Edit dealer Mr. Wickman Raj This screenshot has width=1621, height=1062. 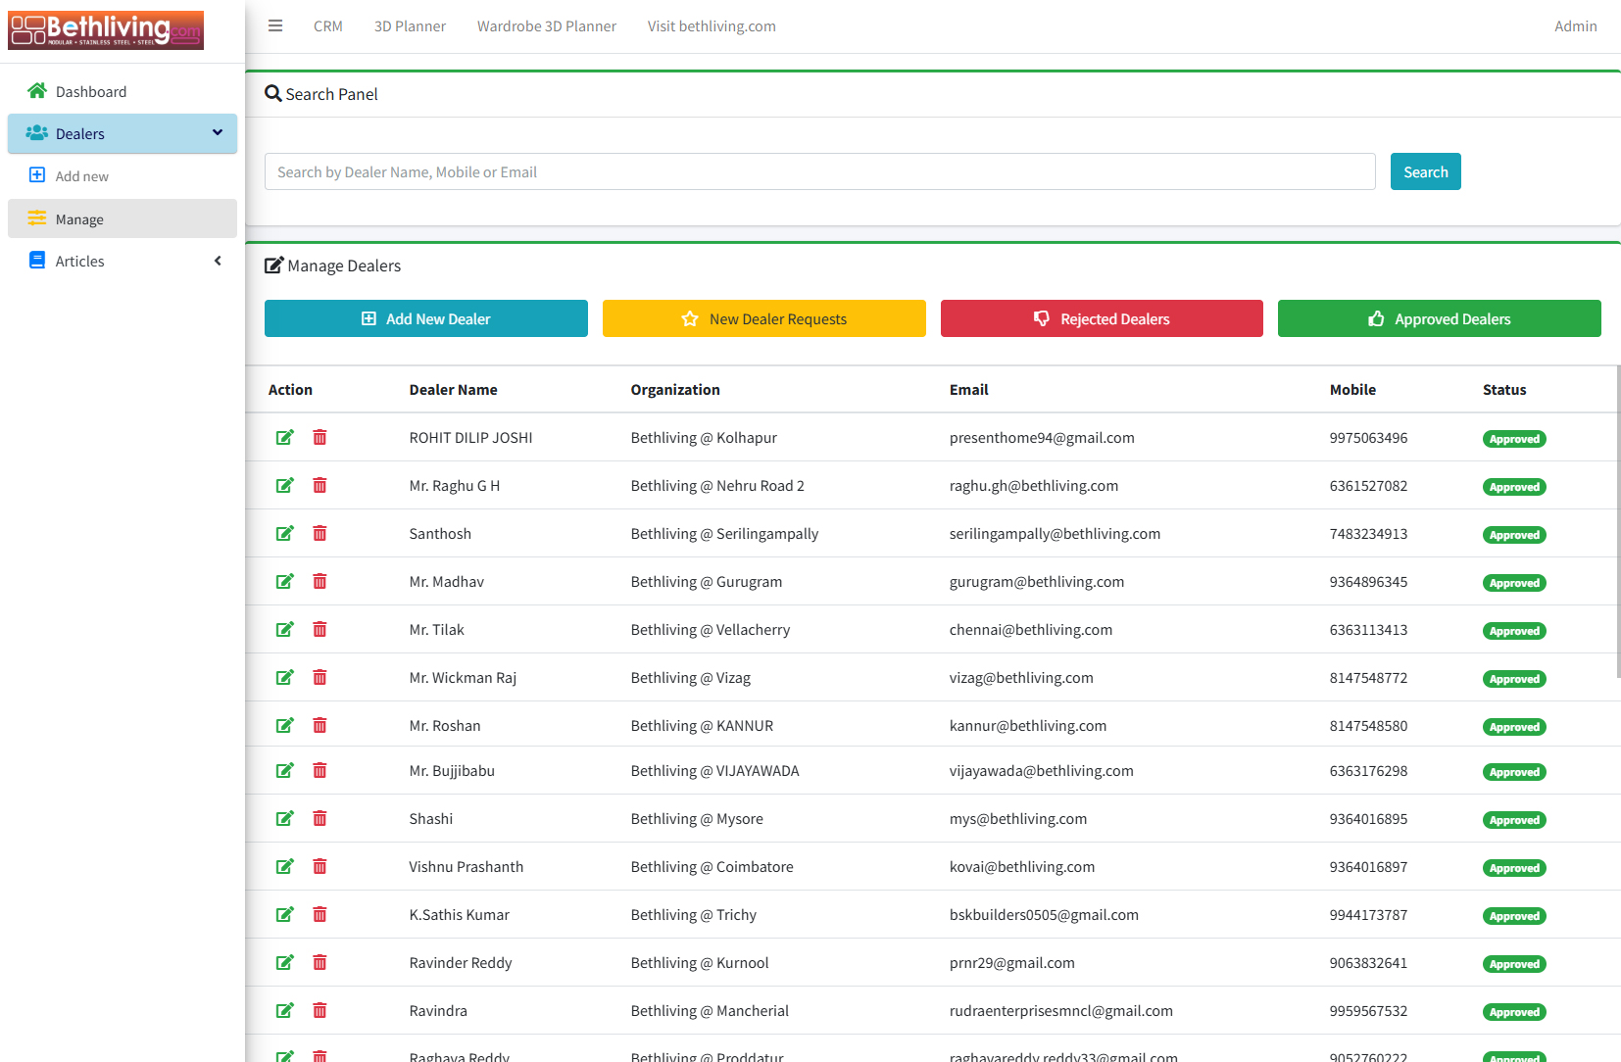pos(284,678)
